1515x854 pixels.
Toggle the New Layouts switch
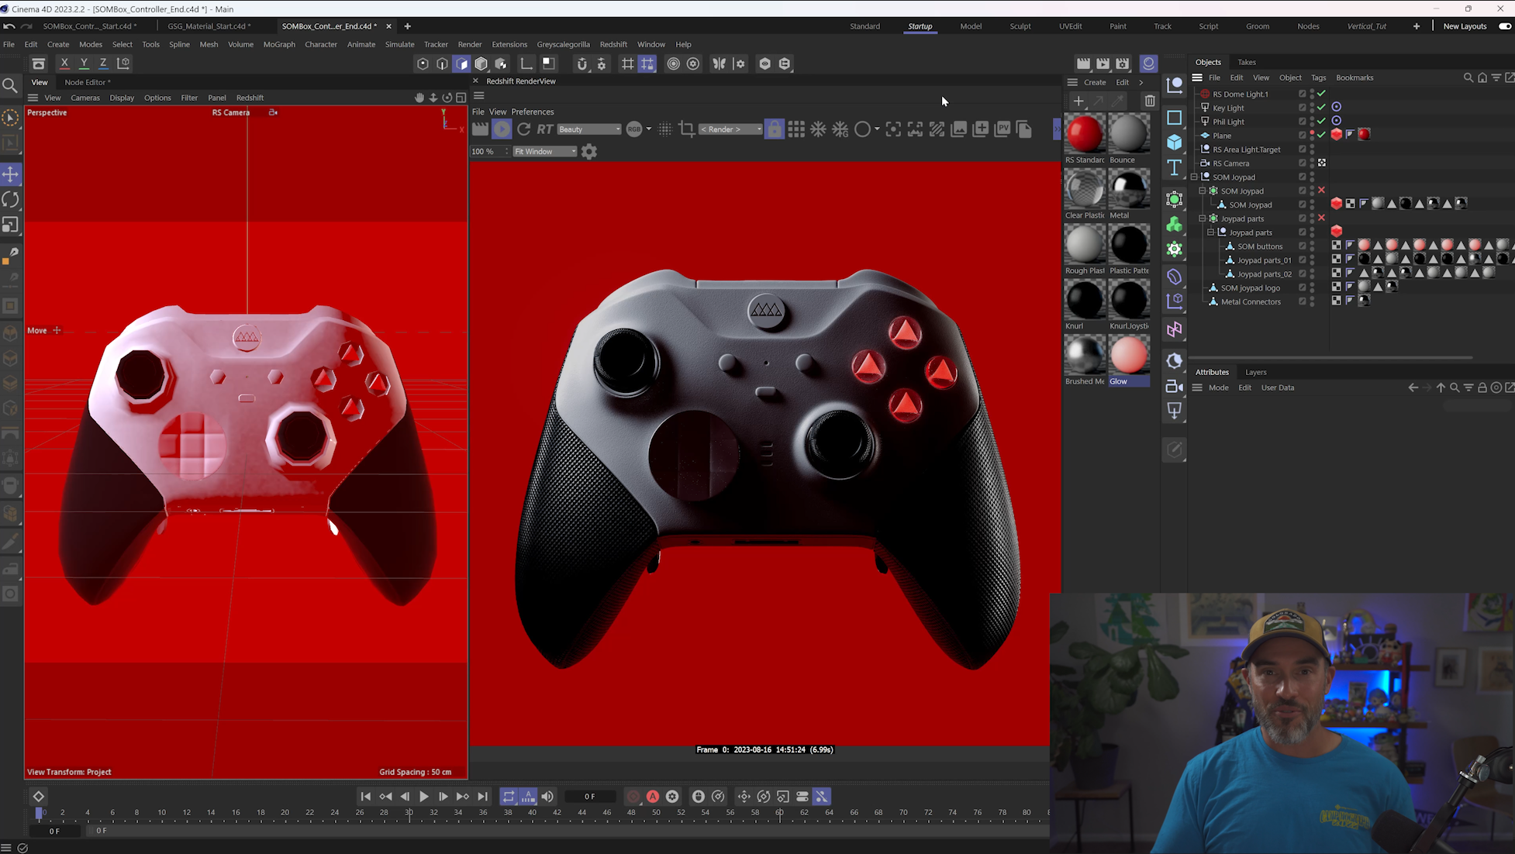[x=1504, y=26]
